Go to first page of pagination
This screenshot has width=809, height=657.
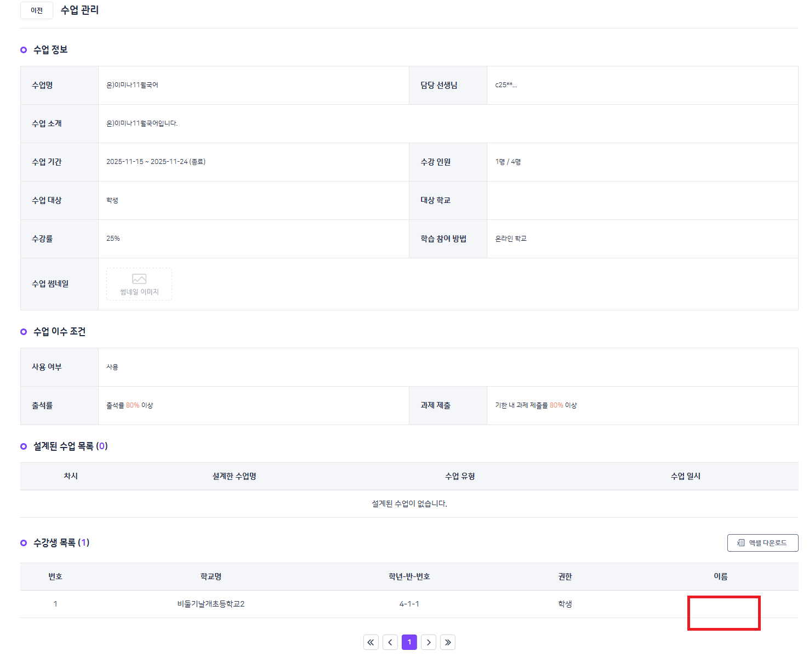pos(371,642)
